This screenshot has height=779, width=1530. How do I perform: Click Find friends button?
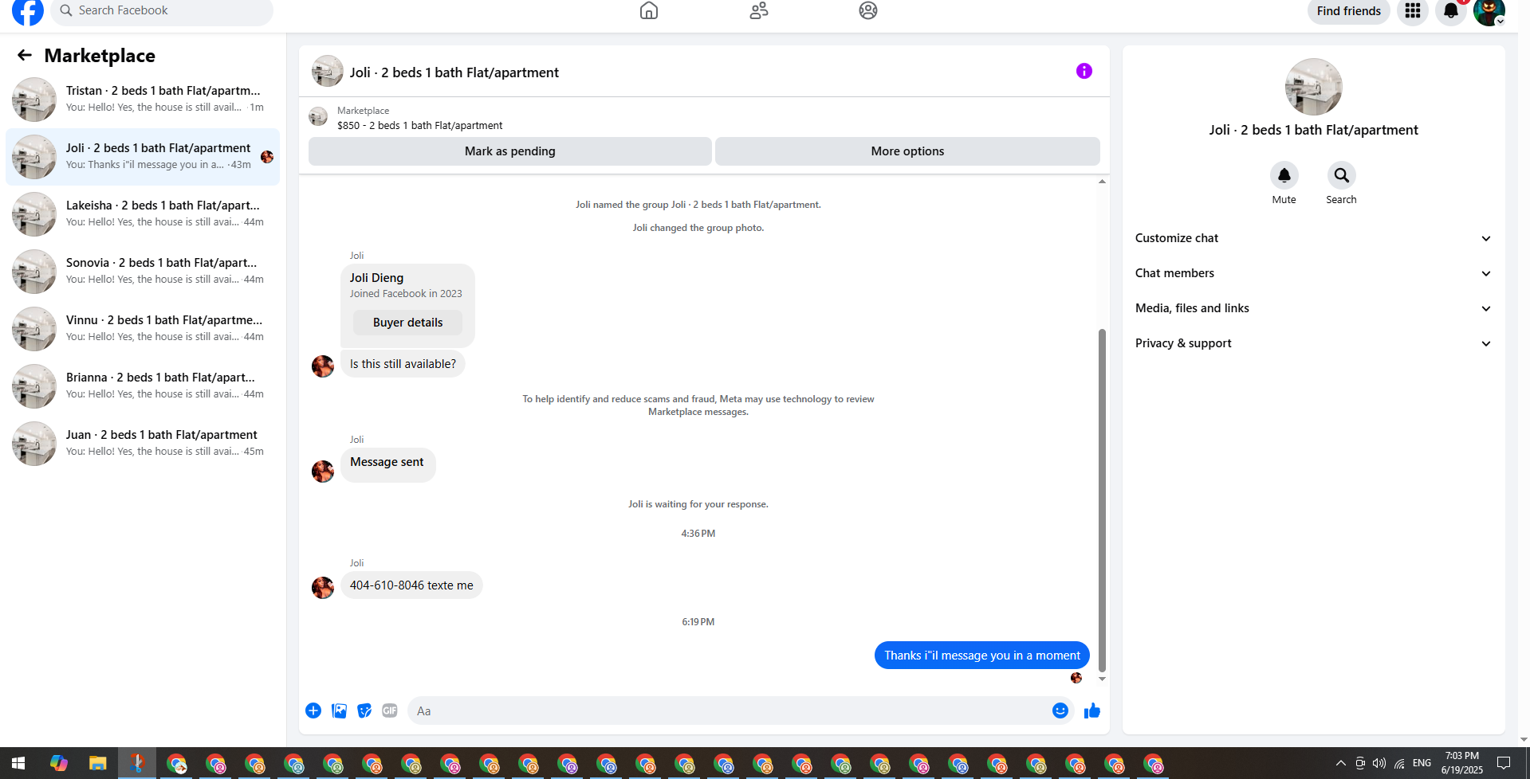point(1349,11)
